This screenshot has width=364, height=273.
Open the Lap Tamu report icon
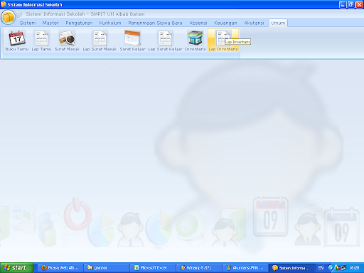(41, 41)
